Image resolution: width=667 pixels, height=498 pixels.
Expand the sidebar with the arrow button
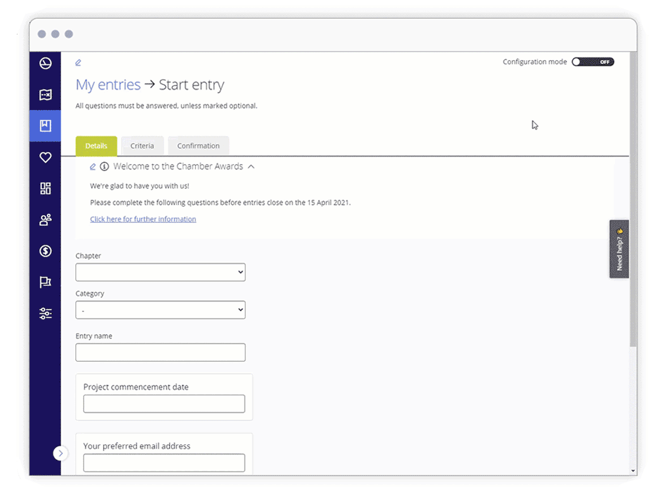(61, 453)
